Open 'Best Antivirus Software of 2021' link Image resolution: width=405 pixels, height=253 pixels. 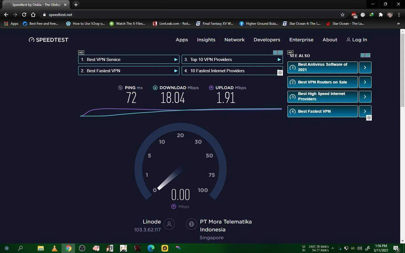323,67
